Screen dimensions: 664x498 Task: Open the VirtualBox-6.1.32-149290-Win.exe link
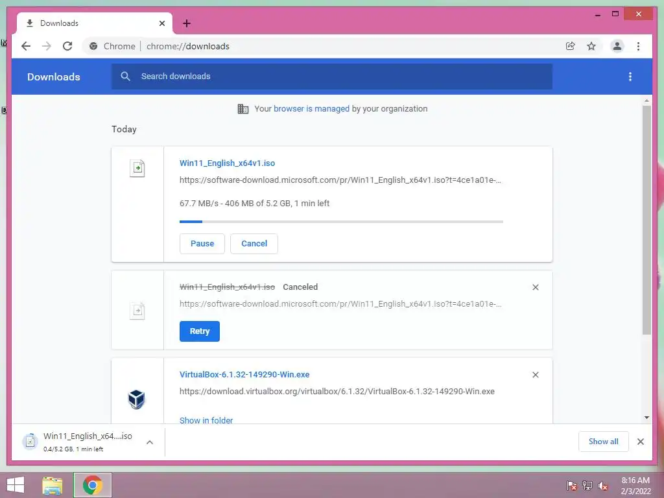244,374
